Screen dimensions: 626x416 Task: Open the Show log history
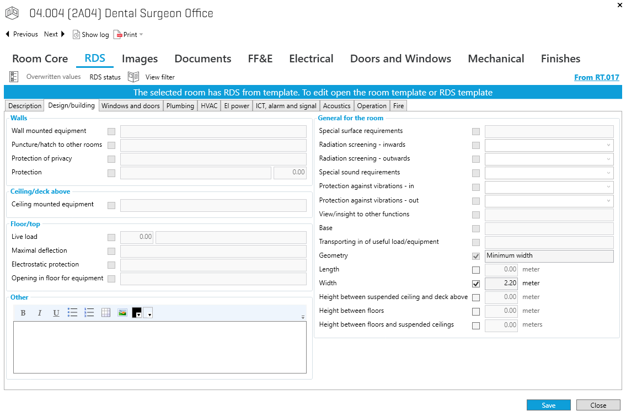coord(91,34)
